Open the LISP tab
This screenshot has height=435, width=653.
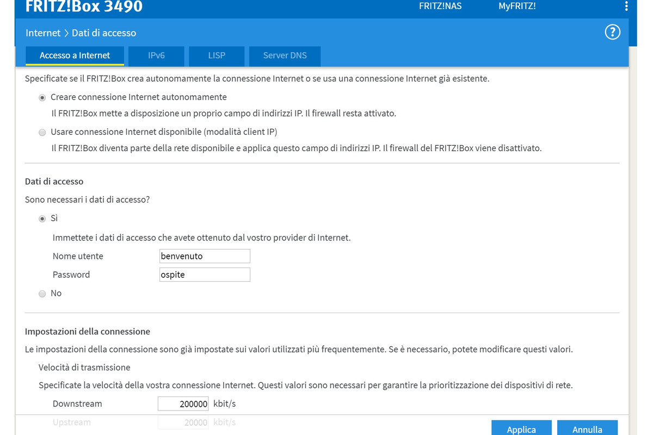coord(217,55)
